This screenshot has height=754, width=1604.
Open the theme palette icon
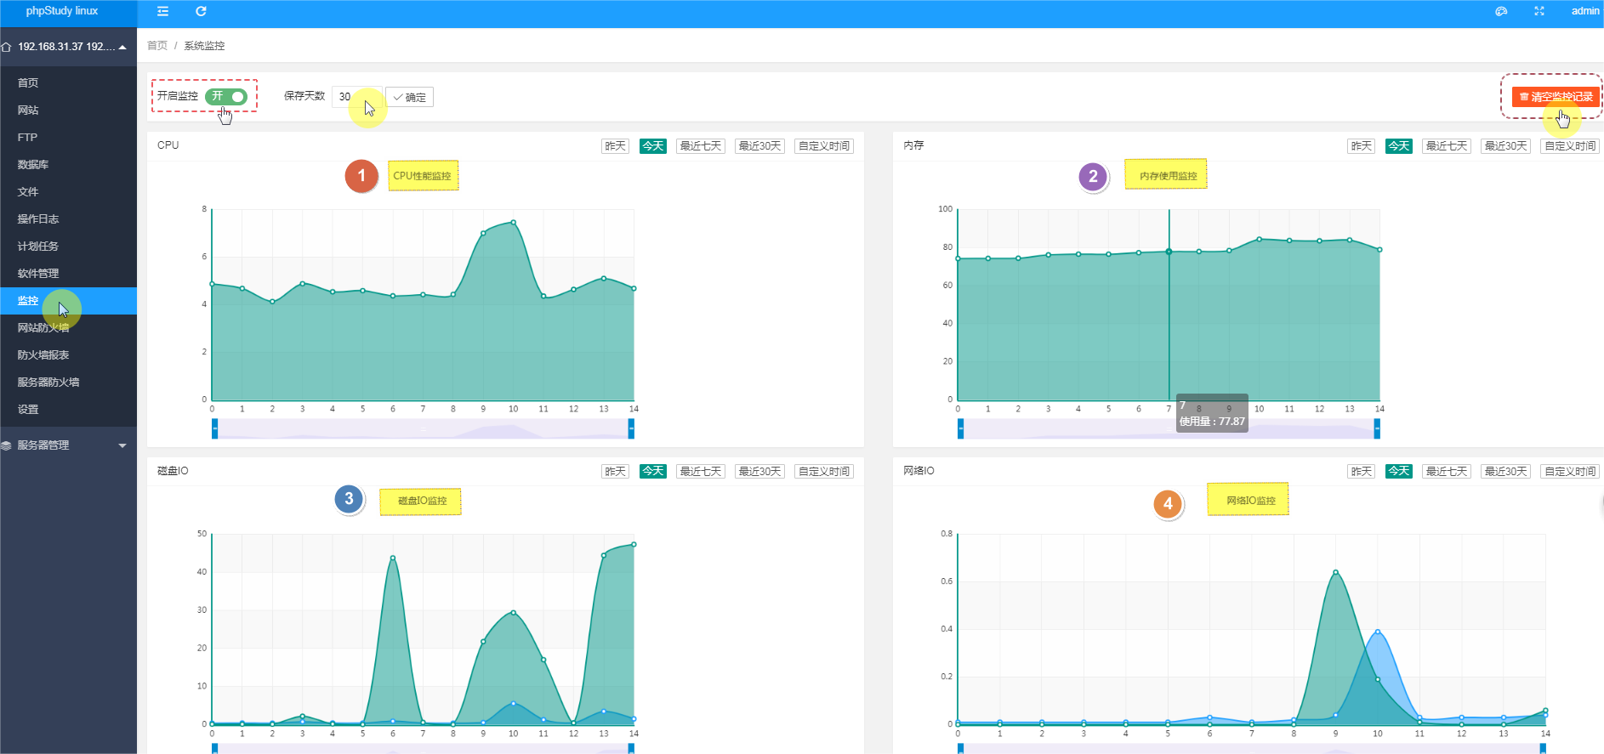[1501, 11]
